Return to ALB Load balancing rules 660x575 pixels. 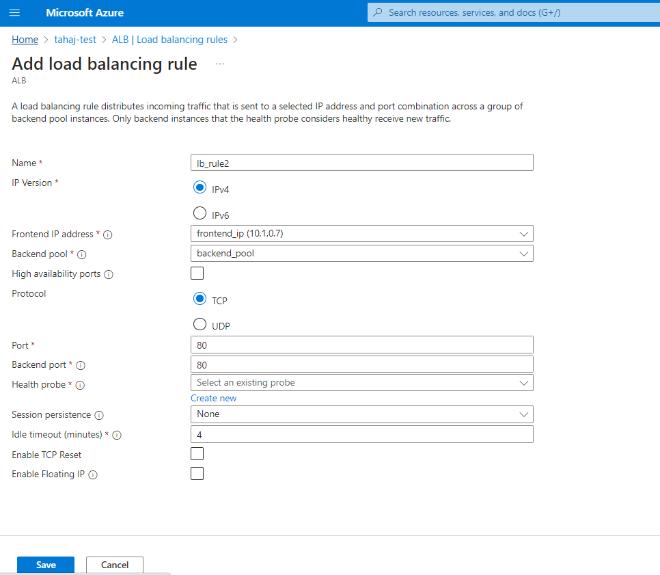point(169,40)
